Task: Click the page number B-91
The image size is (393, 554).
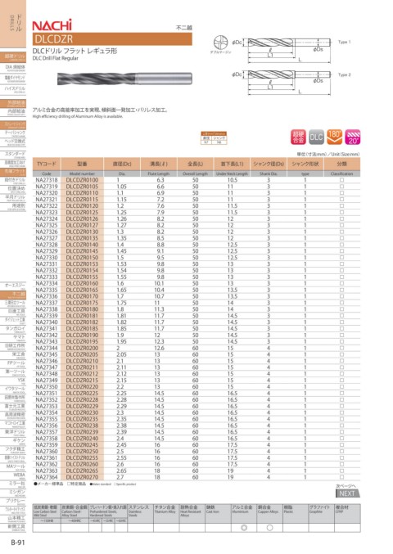Action: [x=18, y=543]
